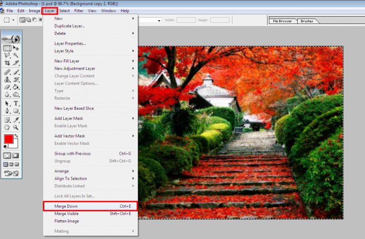Open the File menu
Image resolution: width=365 pixels, height=239 pixels.
[x=10, y=11]
